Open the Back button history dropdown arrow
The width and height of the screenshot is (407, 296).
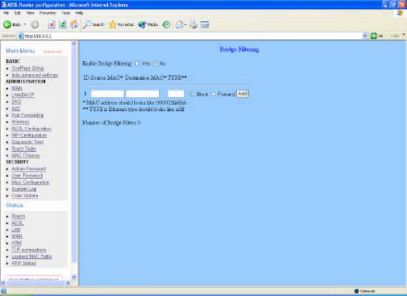coord(25,25)
